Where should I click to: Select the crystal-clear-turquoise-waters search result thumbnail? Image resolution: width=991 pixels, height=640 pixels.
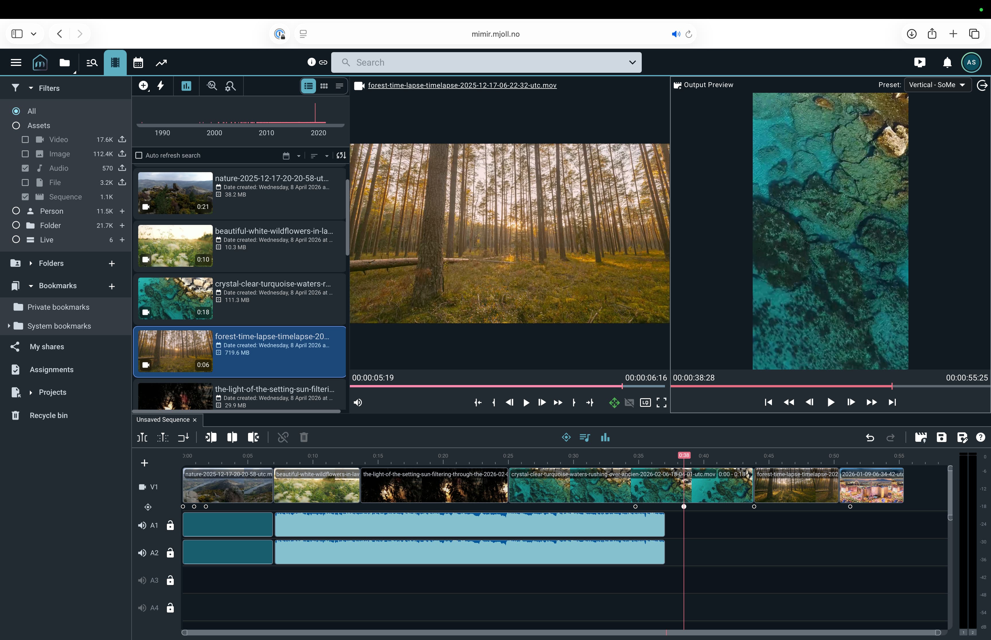(x=175, y=299)
